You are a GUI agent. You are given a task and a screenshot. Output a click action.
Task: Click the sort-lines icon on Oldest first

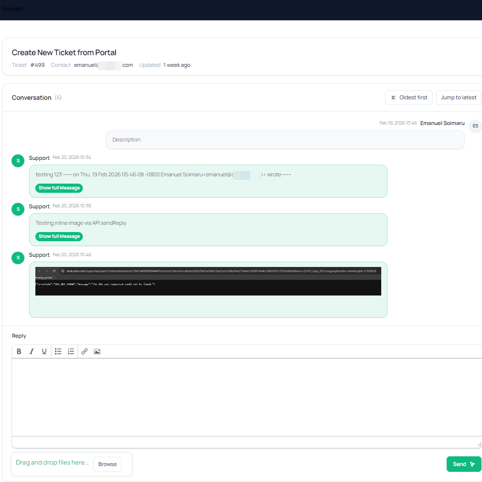[x=395, y=97]
